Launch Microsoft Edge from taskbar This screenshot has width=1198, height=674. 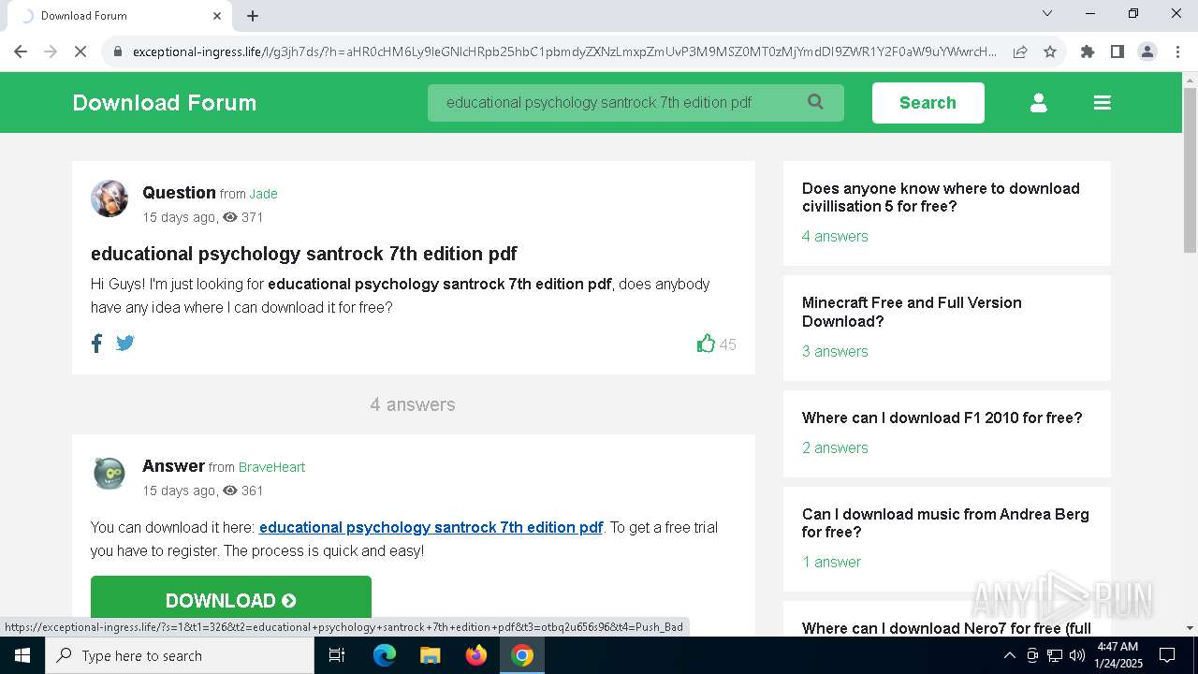(x=385, y=655)
